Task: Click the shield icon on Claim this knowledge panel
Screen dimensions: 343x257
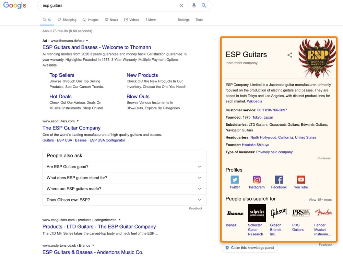Action: coord(227,248)
